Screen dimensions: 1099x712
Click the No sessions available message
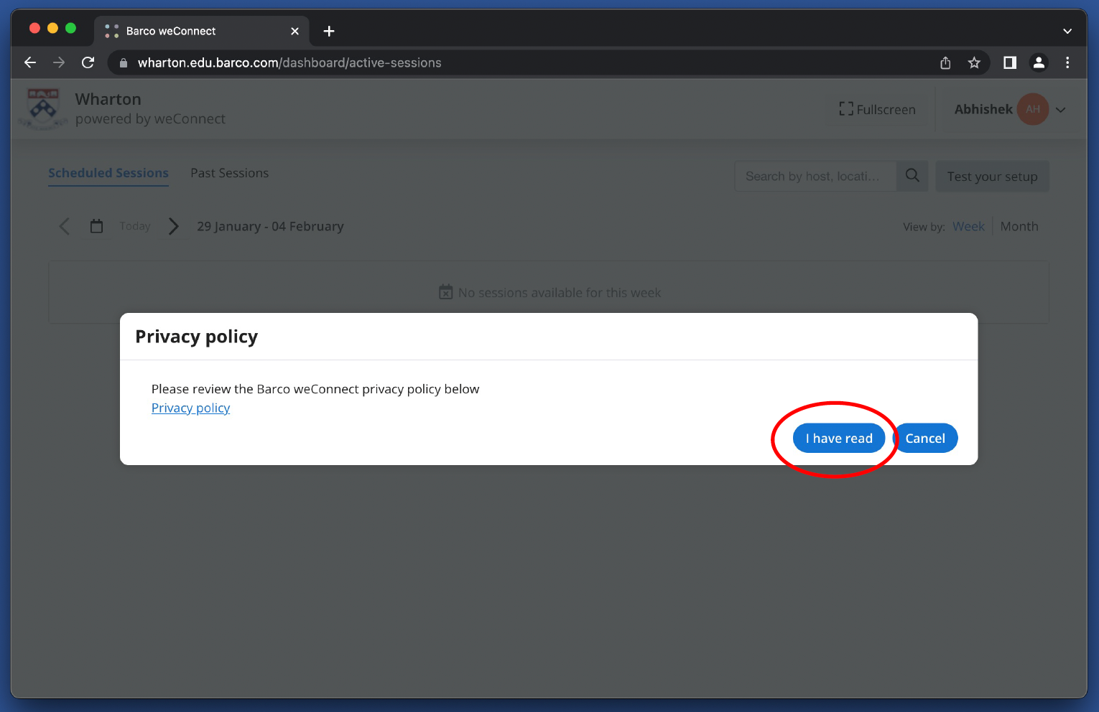click(549, 293)
